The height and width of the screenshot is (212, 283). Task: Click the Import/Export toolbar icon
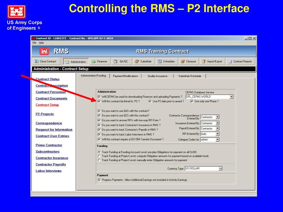pos(204,62)
